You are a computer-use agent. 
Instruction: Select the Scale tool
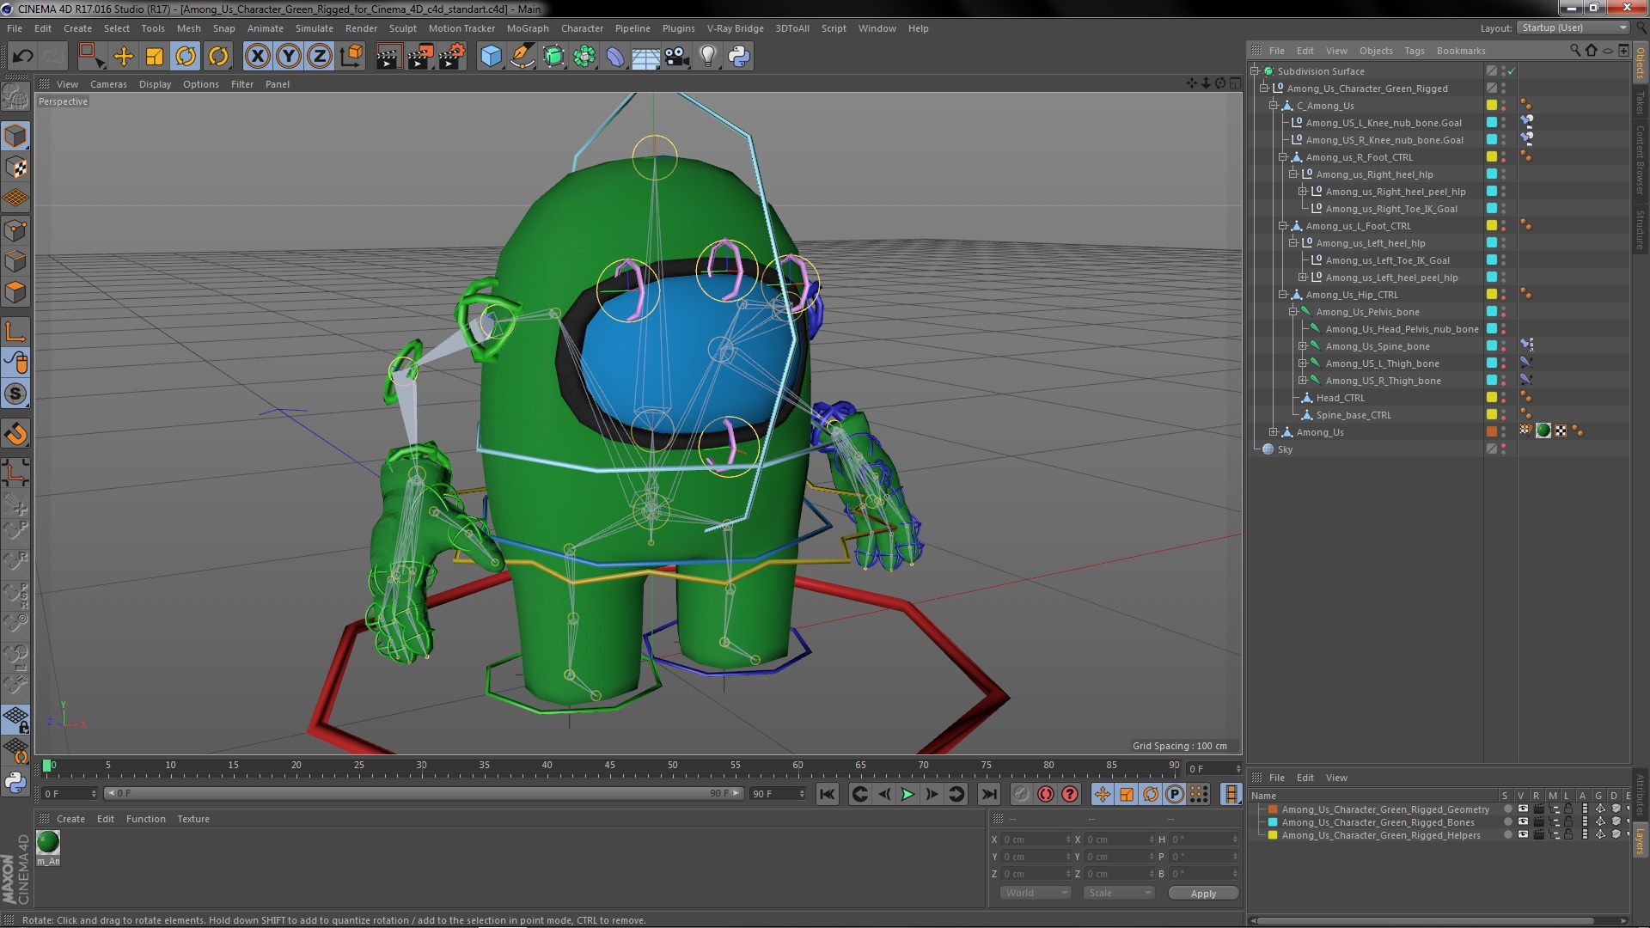click(x=155, y=57)
